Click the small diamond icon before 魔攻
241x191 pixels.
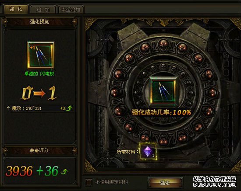click(8, 108)
